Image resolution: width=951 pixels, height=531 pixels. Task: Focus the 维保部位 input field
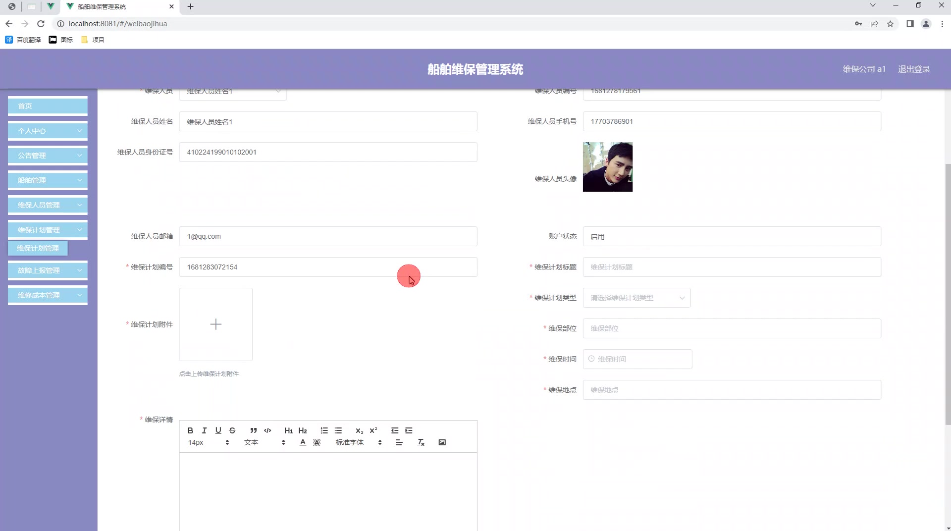pos(732,328)
